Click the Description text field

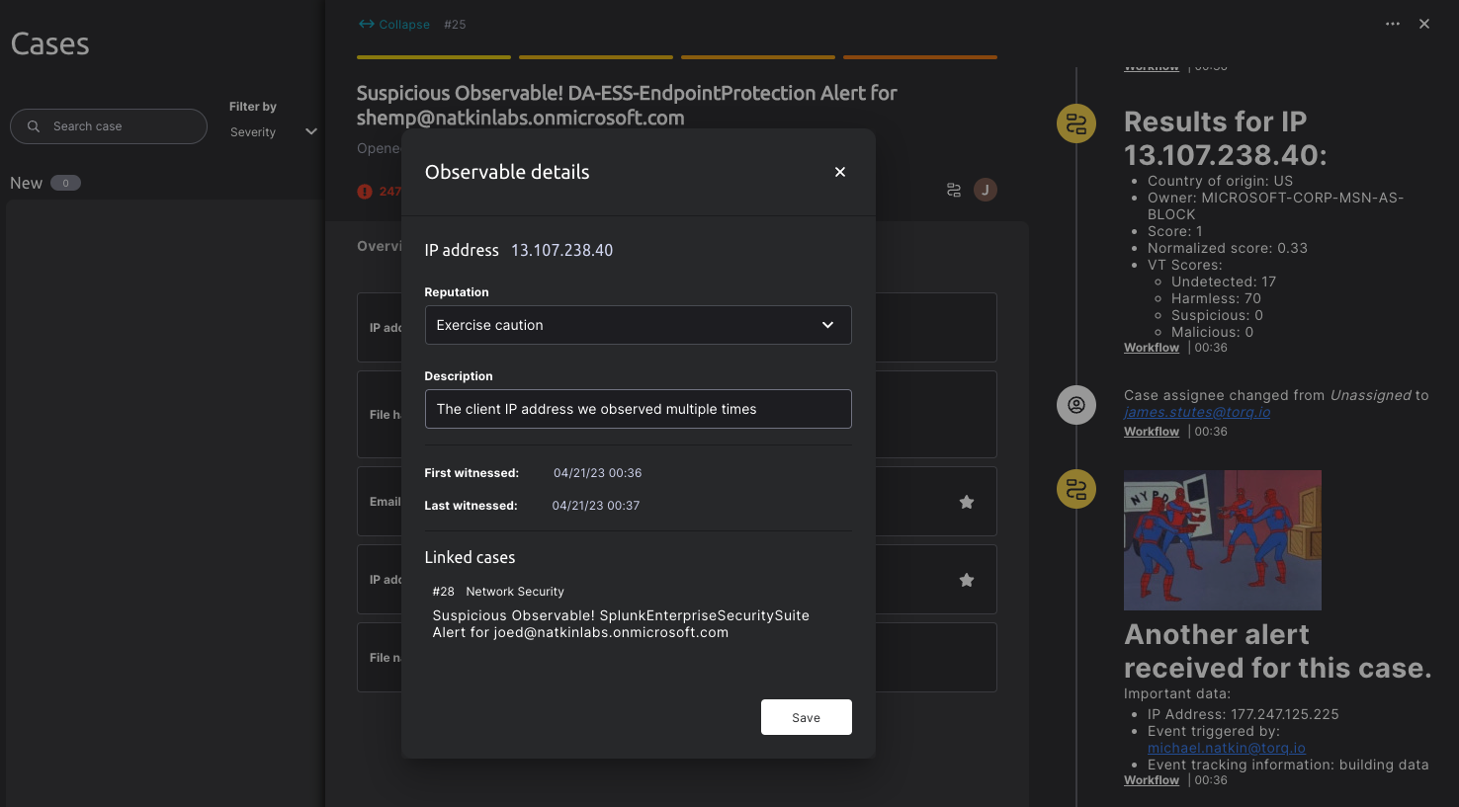638,409
